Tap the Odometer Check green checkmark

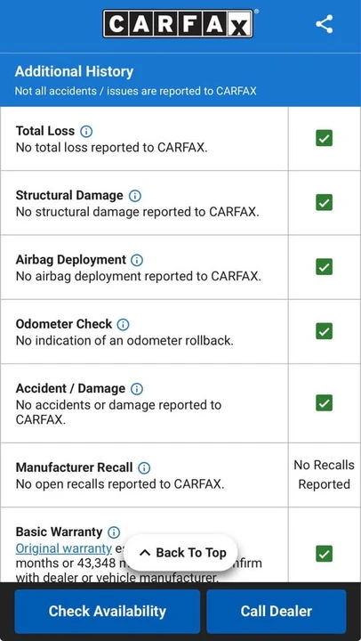tap(325, 331)
